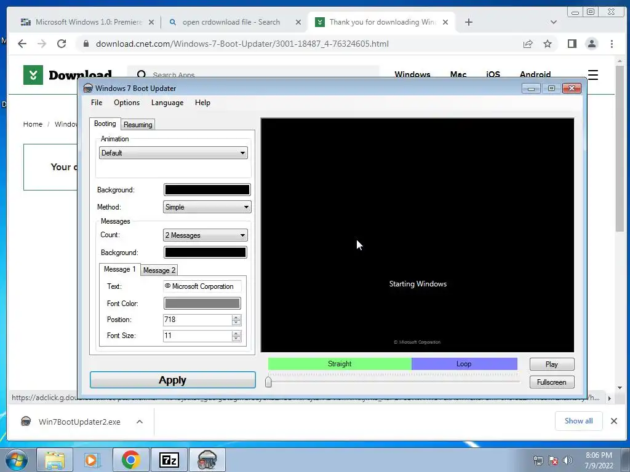
Task: Open the Windows Start button
Action: (x=17, y=460)
